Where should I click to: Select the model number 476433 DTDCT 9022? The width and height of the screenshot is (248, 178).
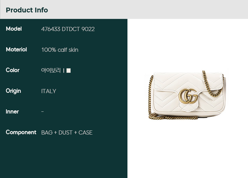(x=68, y=29)
